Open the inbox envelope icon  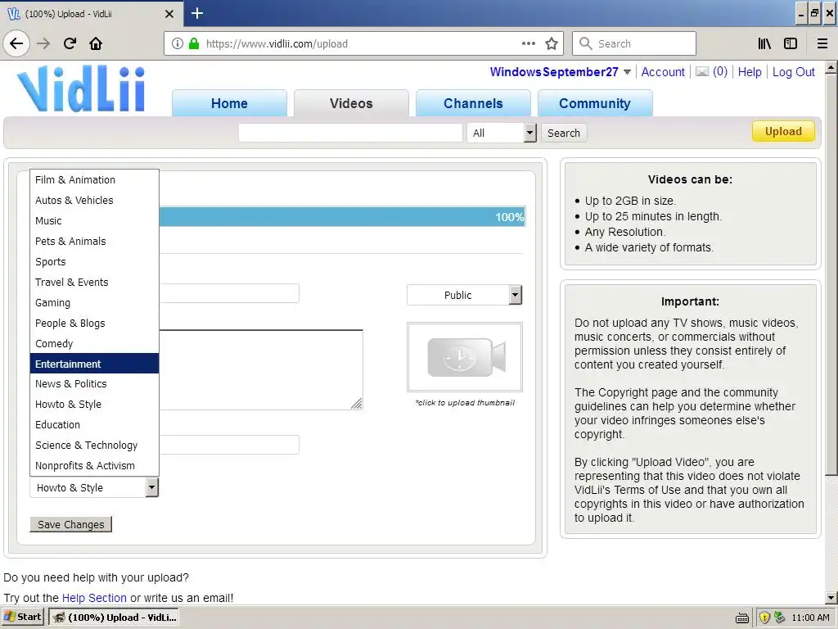click(701, 72)
